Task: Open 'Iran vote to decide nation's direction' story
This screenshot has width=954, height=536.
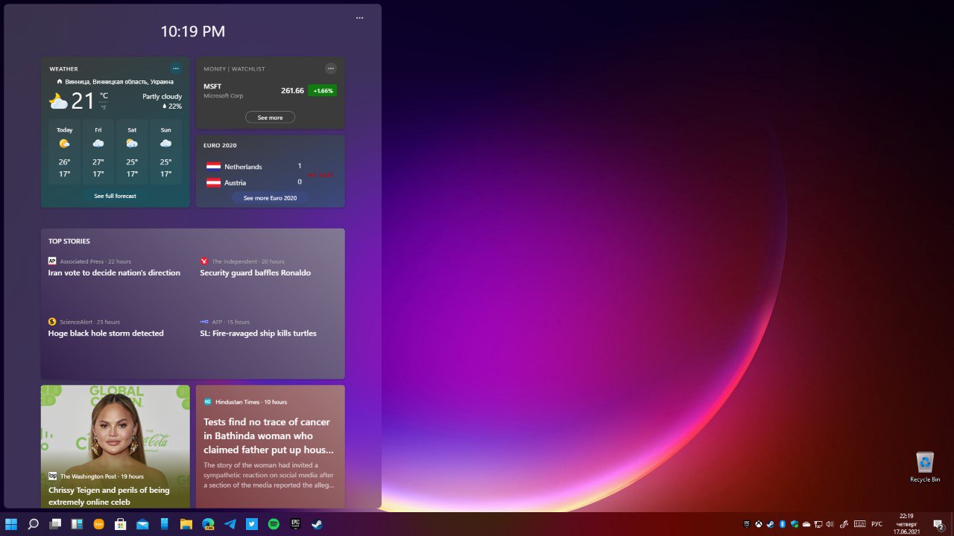Action: click(x=114, y=272)
